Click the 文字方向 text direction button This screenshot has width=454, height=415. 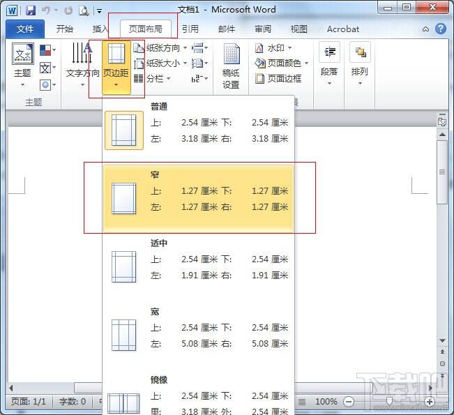(x=82, y=65)
